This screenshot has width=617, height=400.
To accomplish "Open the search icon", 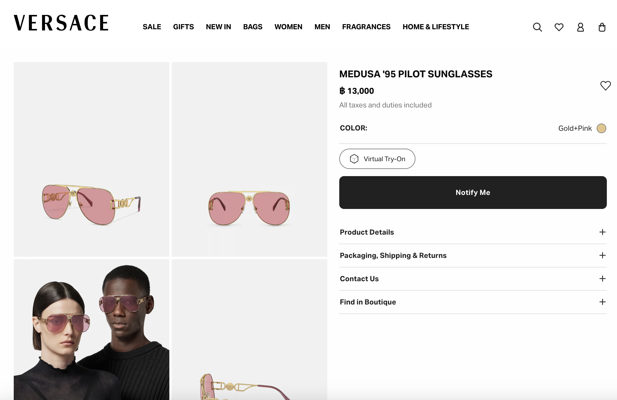I will [537, 27].
